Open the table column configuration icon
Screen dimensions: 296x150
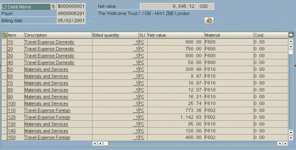click(291, 35)
